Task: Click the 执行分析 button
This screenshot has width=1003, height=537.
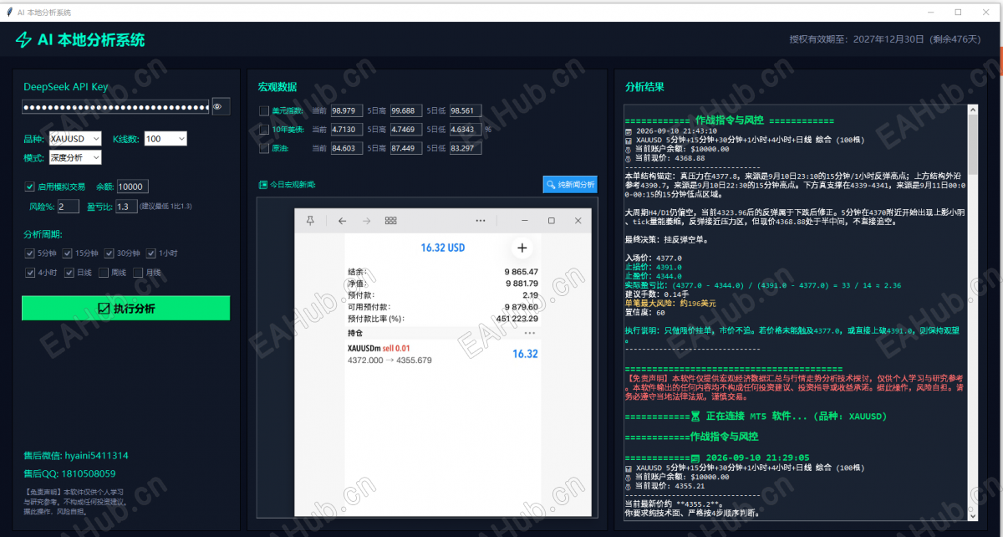Action: click(x=125, y=308)
